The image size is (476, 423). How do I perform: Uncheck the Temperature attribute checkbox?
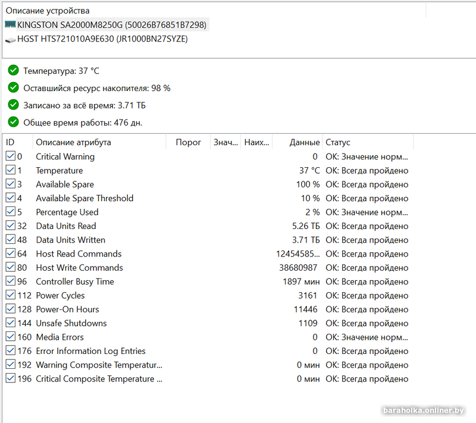pos(11,170)
